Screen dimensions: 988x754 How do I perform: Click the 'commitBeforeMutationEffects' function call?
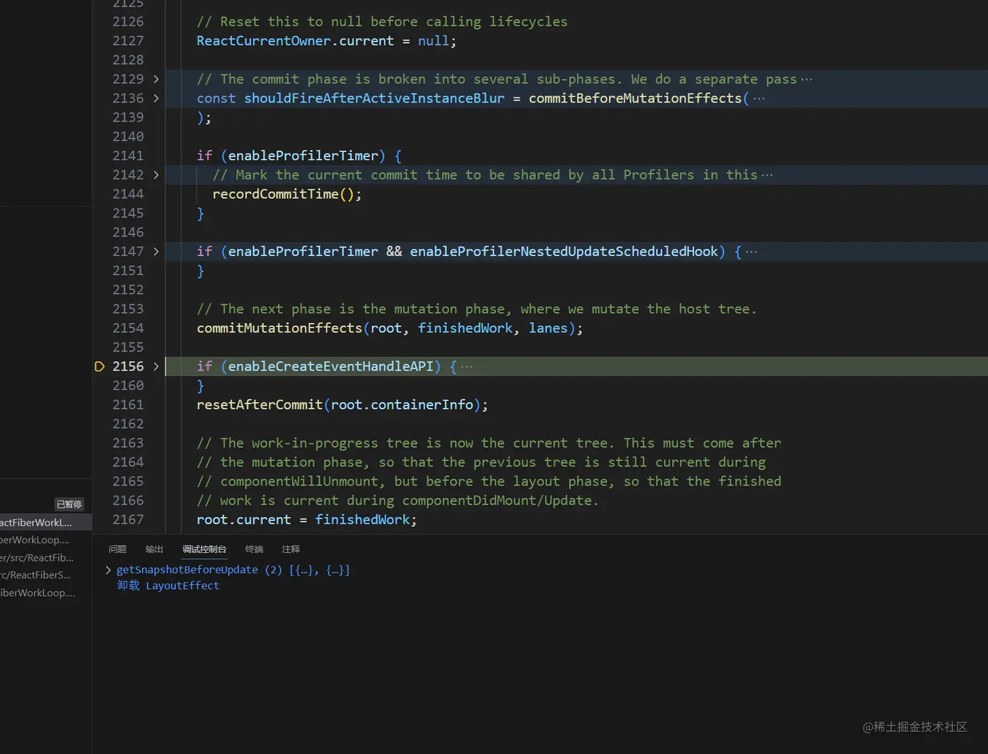[x=635, y=98]
